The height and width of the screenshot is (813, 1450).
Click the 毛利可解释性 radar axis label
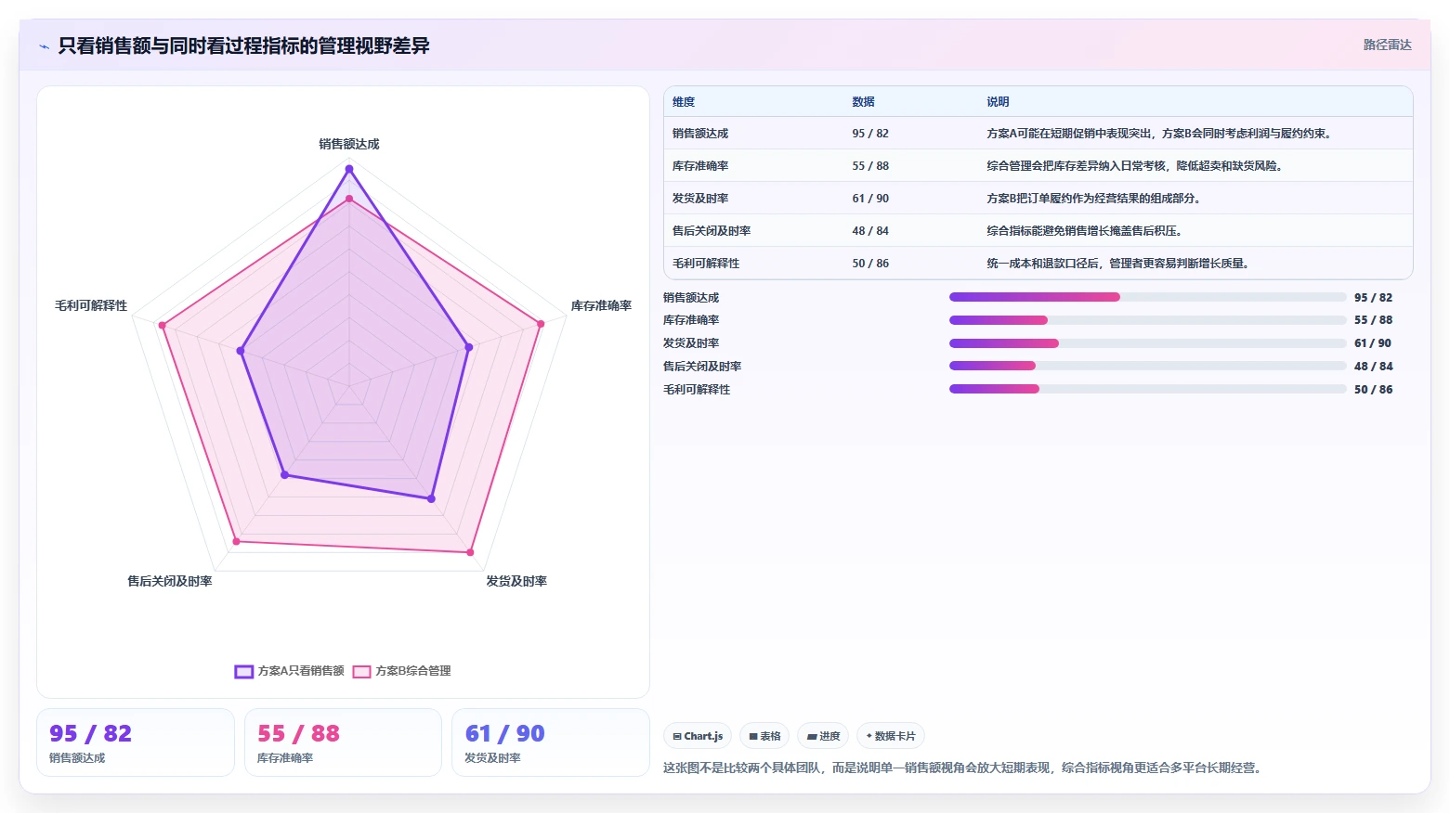(x=91, y=305)
